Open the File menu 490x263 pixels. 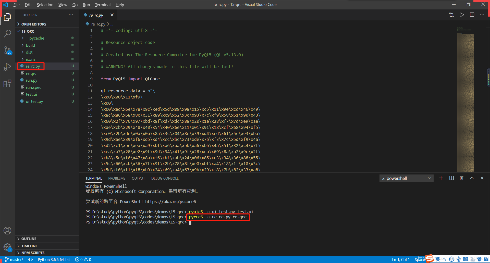(x=16, y=5)
